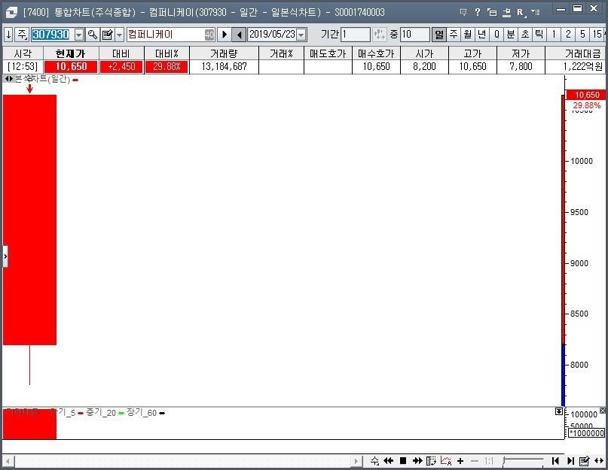Click the 현재가 column header

(x=71, y=53)
